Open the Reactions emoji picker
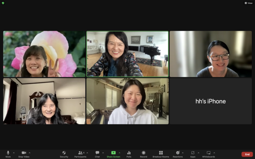 click(x=178, y=154)
